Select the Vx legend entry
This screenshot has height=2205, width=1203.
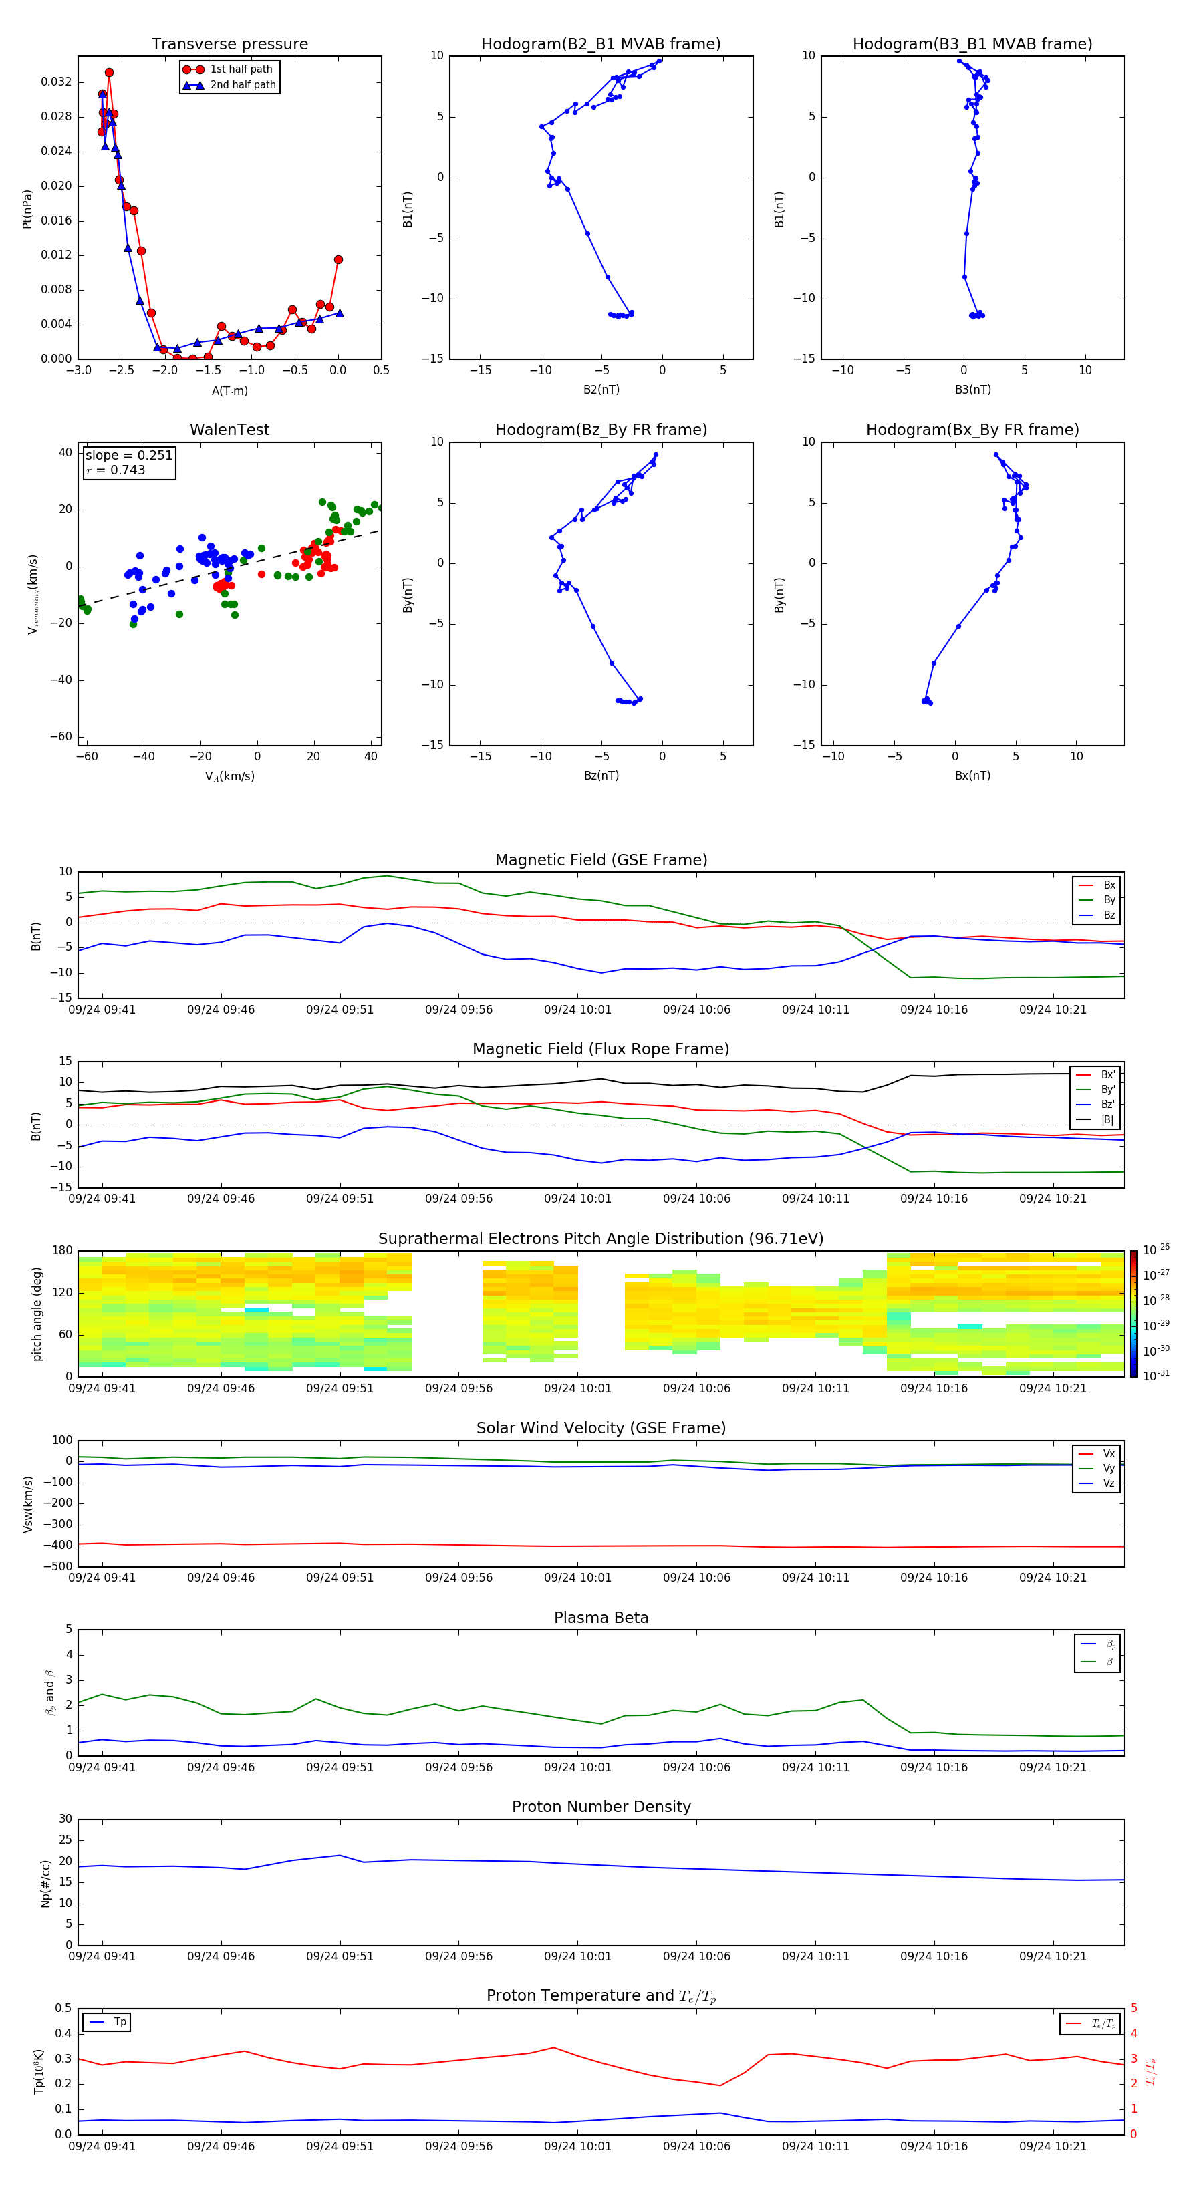click(1097, 1453)
